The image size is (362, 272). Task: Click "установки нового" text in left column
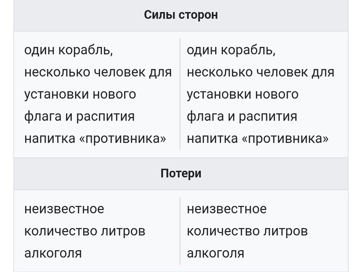tap(80, 95)
